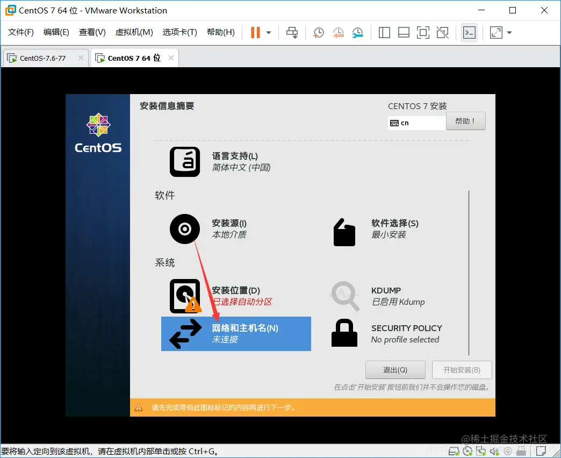This screenshot has width=561, height=458.
Task: Open the KDUMP magnifier icon
Action: pyautogui.click(x=344, y=296)
